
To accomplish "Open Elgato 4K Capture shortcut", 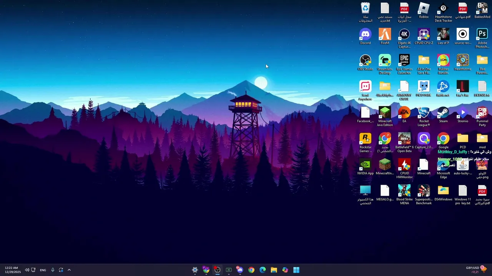I will pos(404,38).
